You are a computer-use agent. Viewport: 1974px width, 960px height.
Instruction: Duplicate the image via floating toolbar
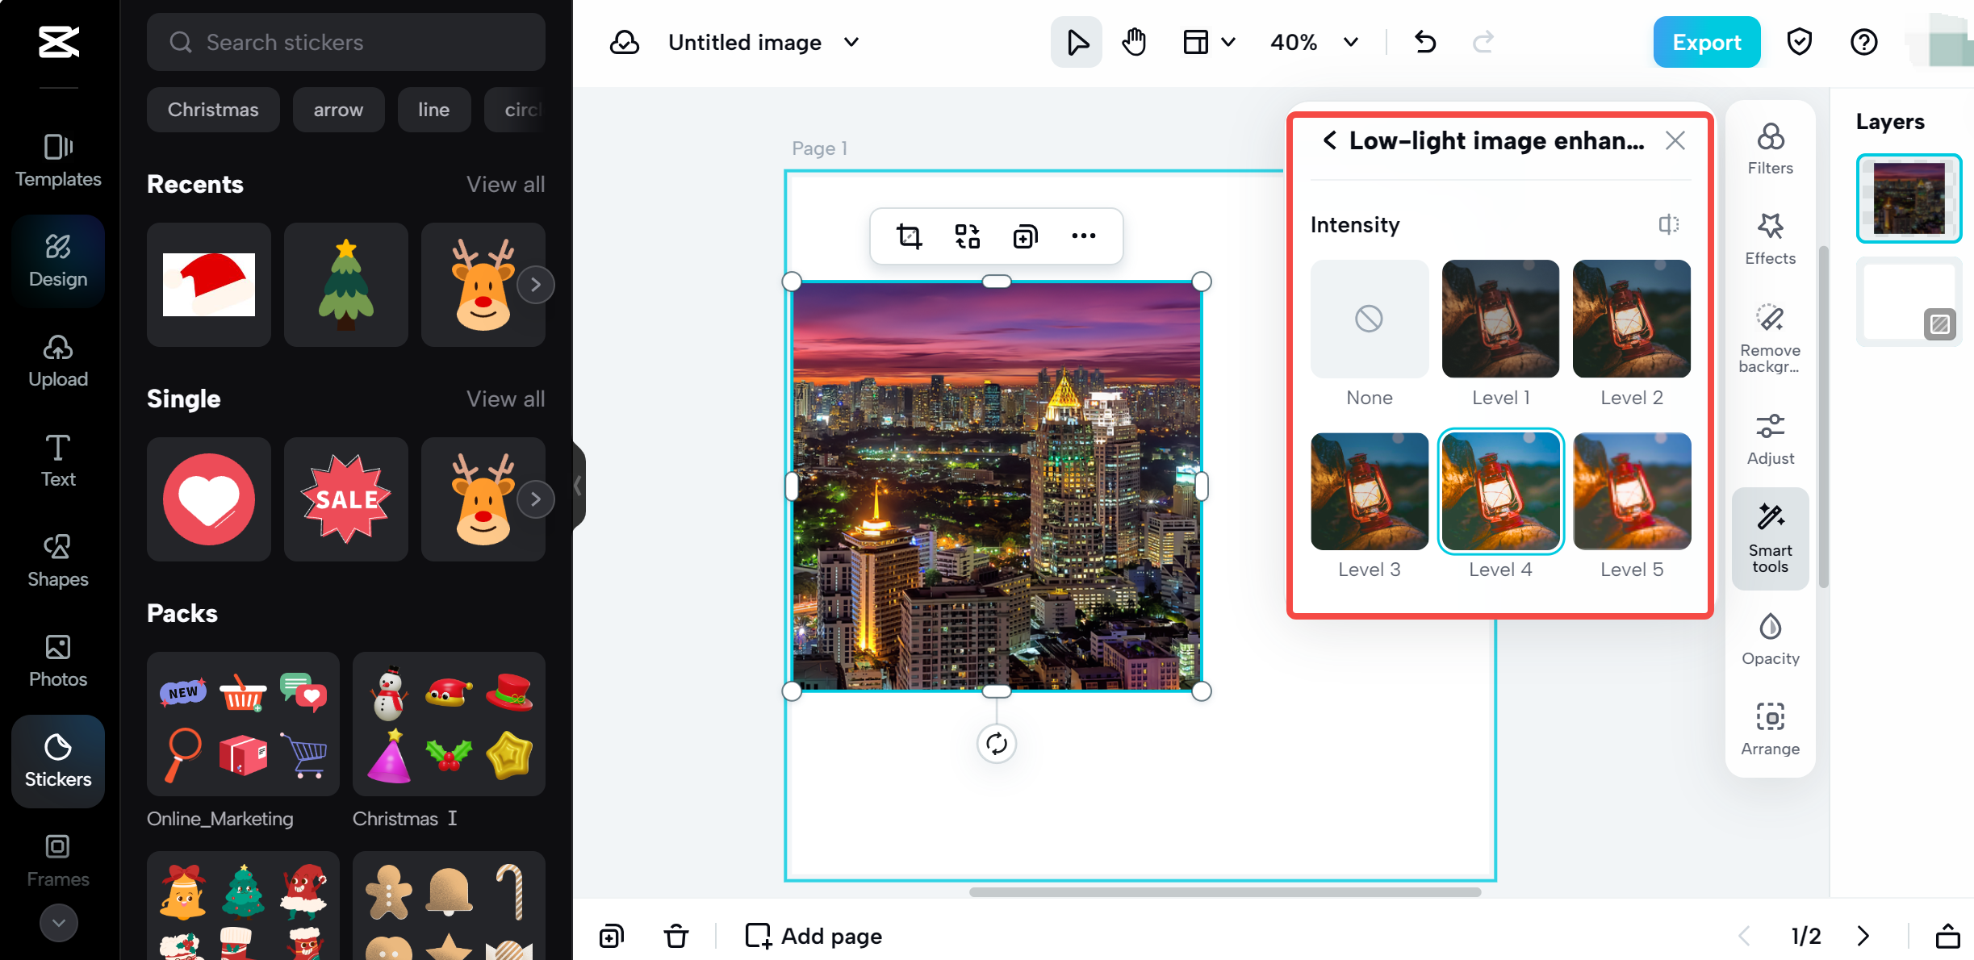(x=1026, y=236)
